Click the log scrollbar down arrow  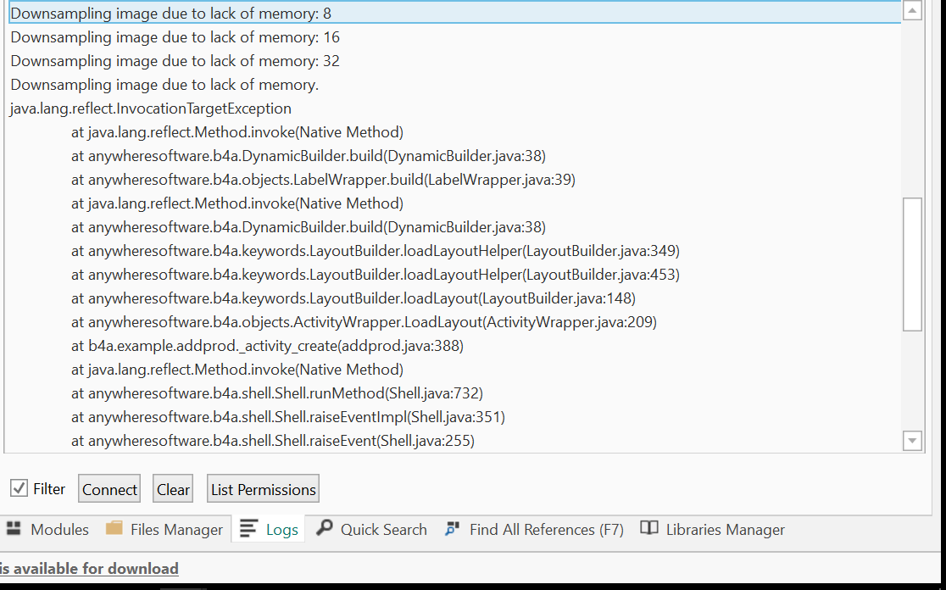[912, 441]
